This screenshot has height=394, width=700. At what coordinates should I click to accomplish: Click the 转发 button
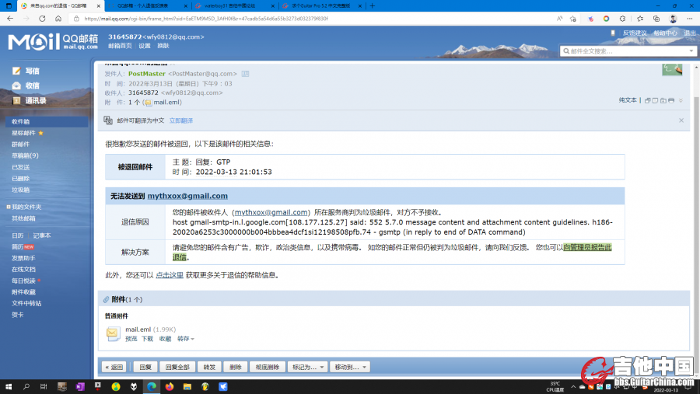click(209, 367)
